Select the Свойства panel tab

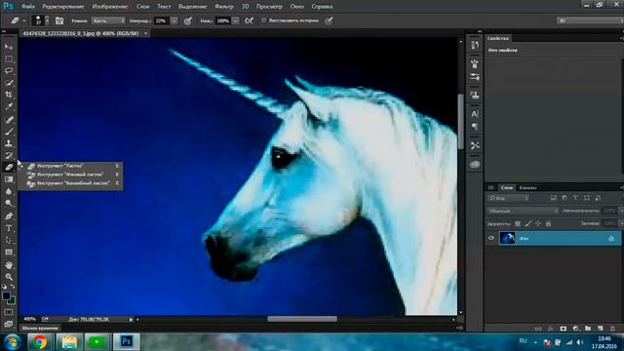coord(498,38)
